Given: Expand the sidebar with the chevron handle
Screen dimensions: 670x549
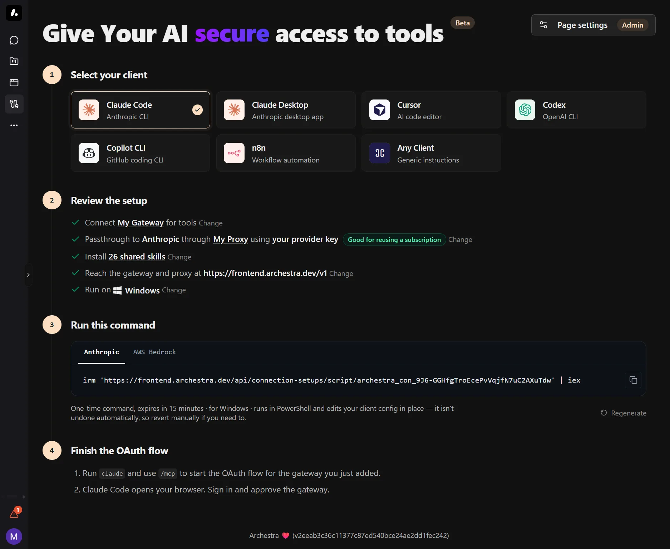Looking at the screenshot, I should point(28,275).
